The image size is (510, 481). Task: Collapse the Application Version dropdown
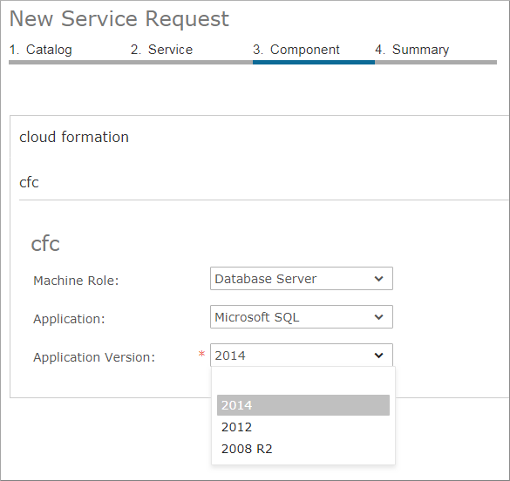[302, 356]
